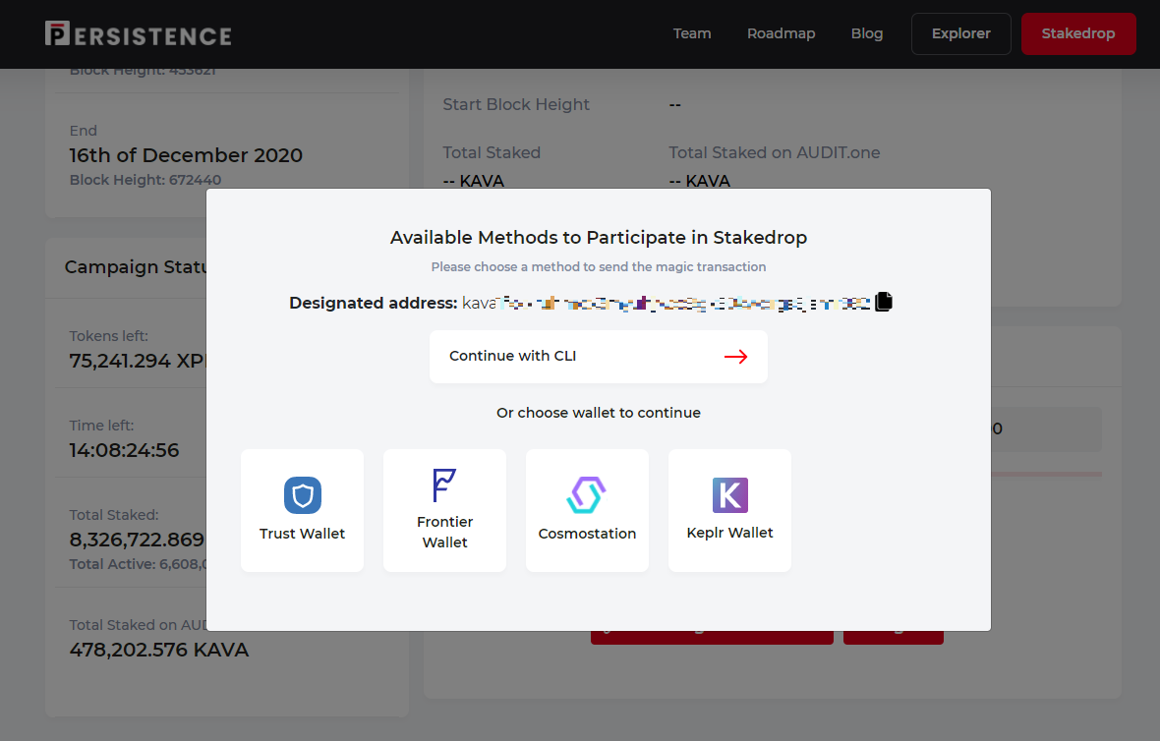
Task: Pick the Cosmostation hexagon logo
Action: pos(587,494)
